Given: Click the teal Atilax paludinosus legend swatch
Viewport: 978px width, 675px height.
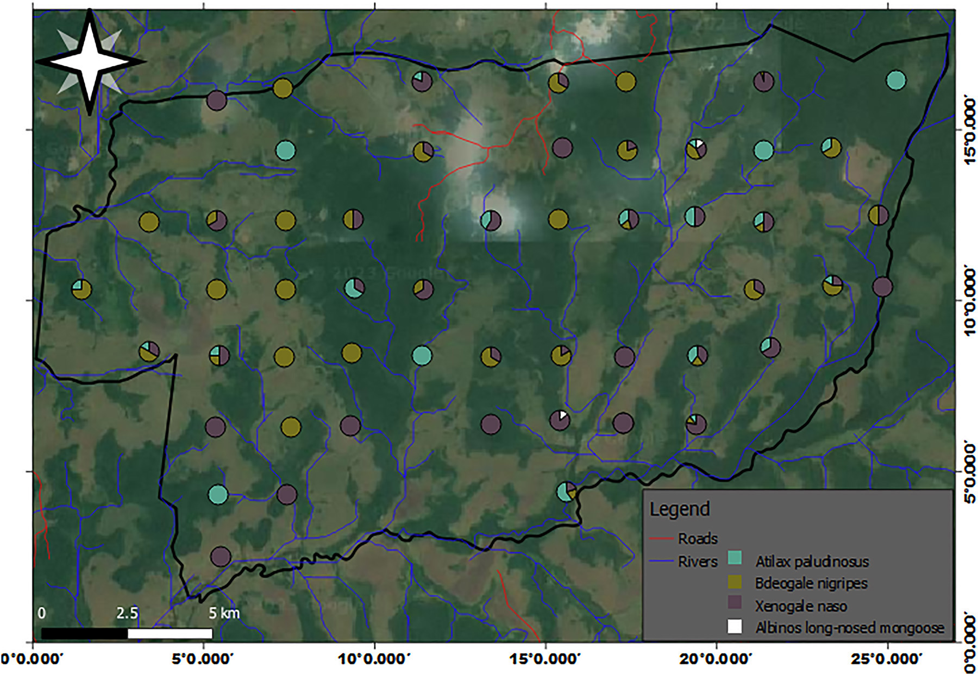Looking at the screenshot, I should coord(735,558).
